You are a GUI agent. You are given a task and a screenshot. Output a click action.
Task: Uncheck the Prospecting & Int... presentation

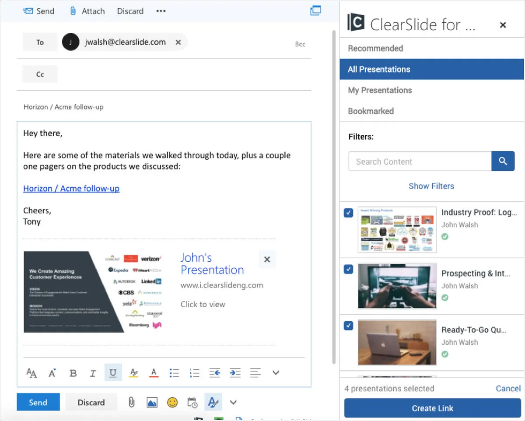(349, 269)
